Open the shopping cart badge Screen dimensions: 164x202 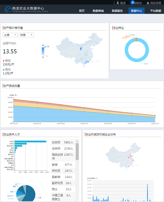133,3
